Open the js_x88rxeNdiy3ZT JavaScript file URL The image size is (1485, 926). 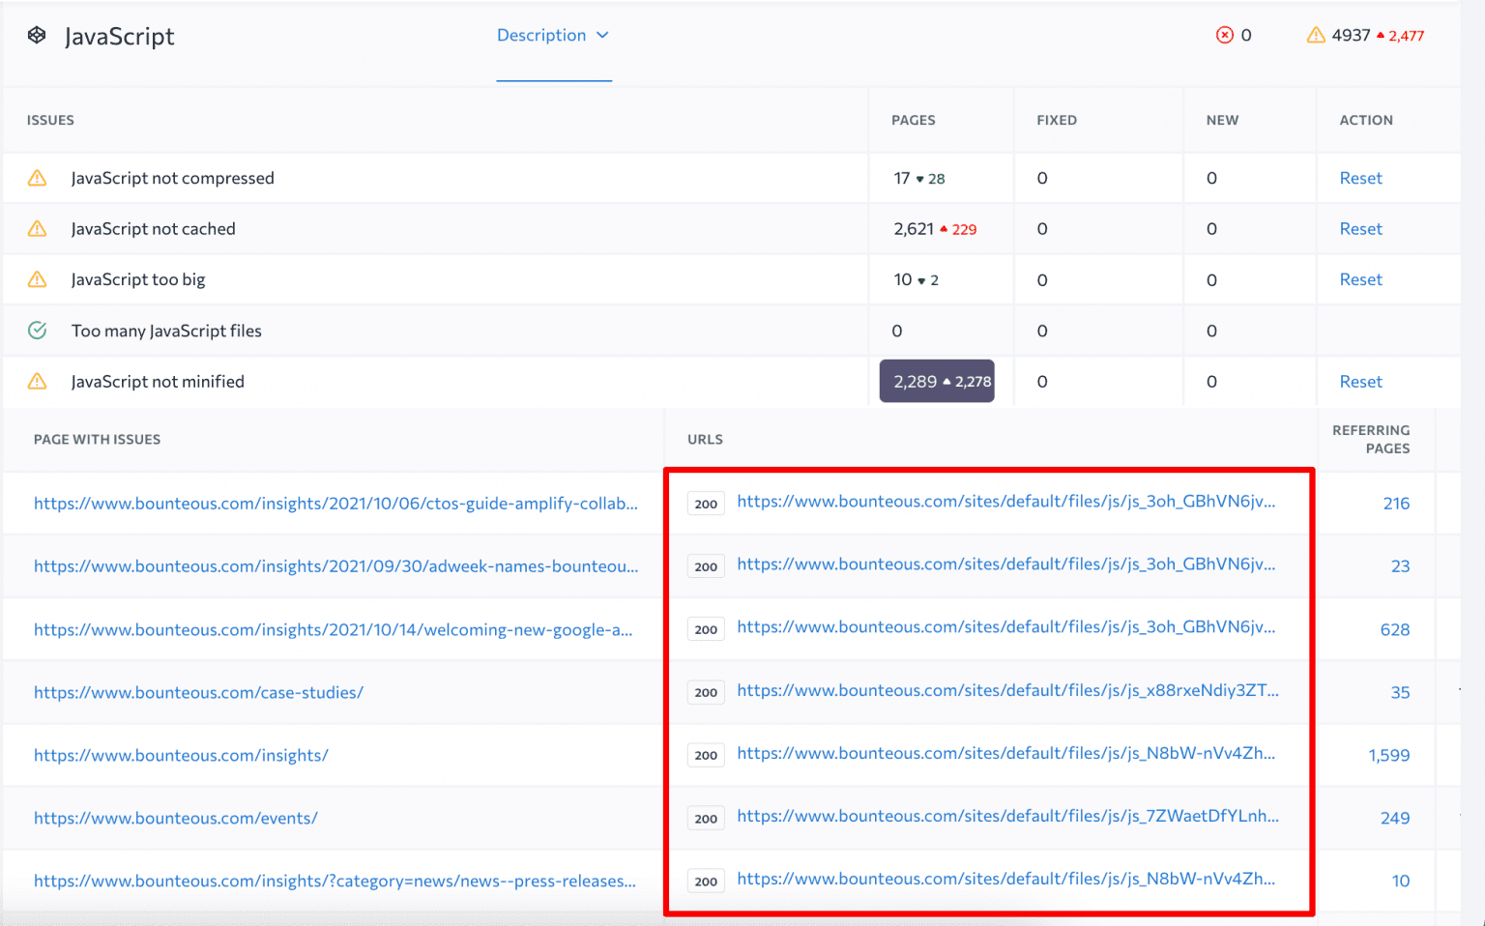[x=1007, y=692]
